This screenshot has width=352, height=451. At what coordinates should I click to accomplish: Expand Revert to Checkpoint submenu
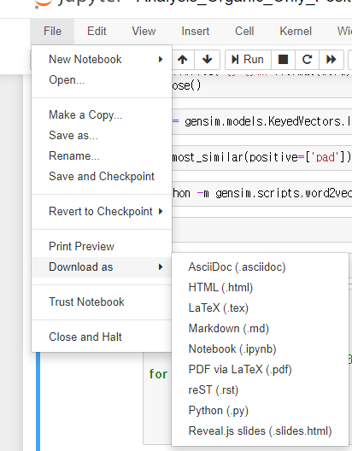click(102, 212)
